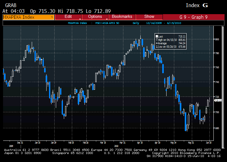Viewport: 227px width, 162px height.
Task: Click the Daily periodicity label
Action: point(136,23)
